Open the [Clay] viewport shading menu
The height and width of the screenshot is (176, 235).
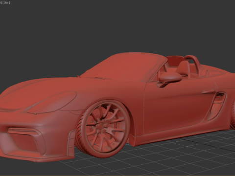click(x=6, y=3)
